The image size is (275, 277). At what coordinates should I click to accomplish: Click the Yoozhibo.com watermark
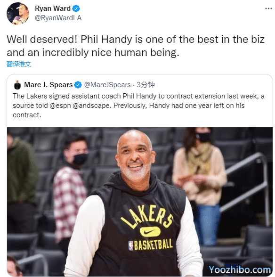(x=240, y=270)
